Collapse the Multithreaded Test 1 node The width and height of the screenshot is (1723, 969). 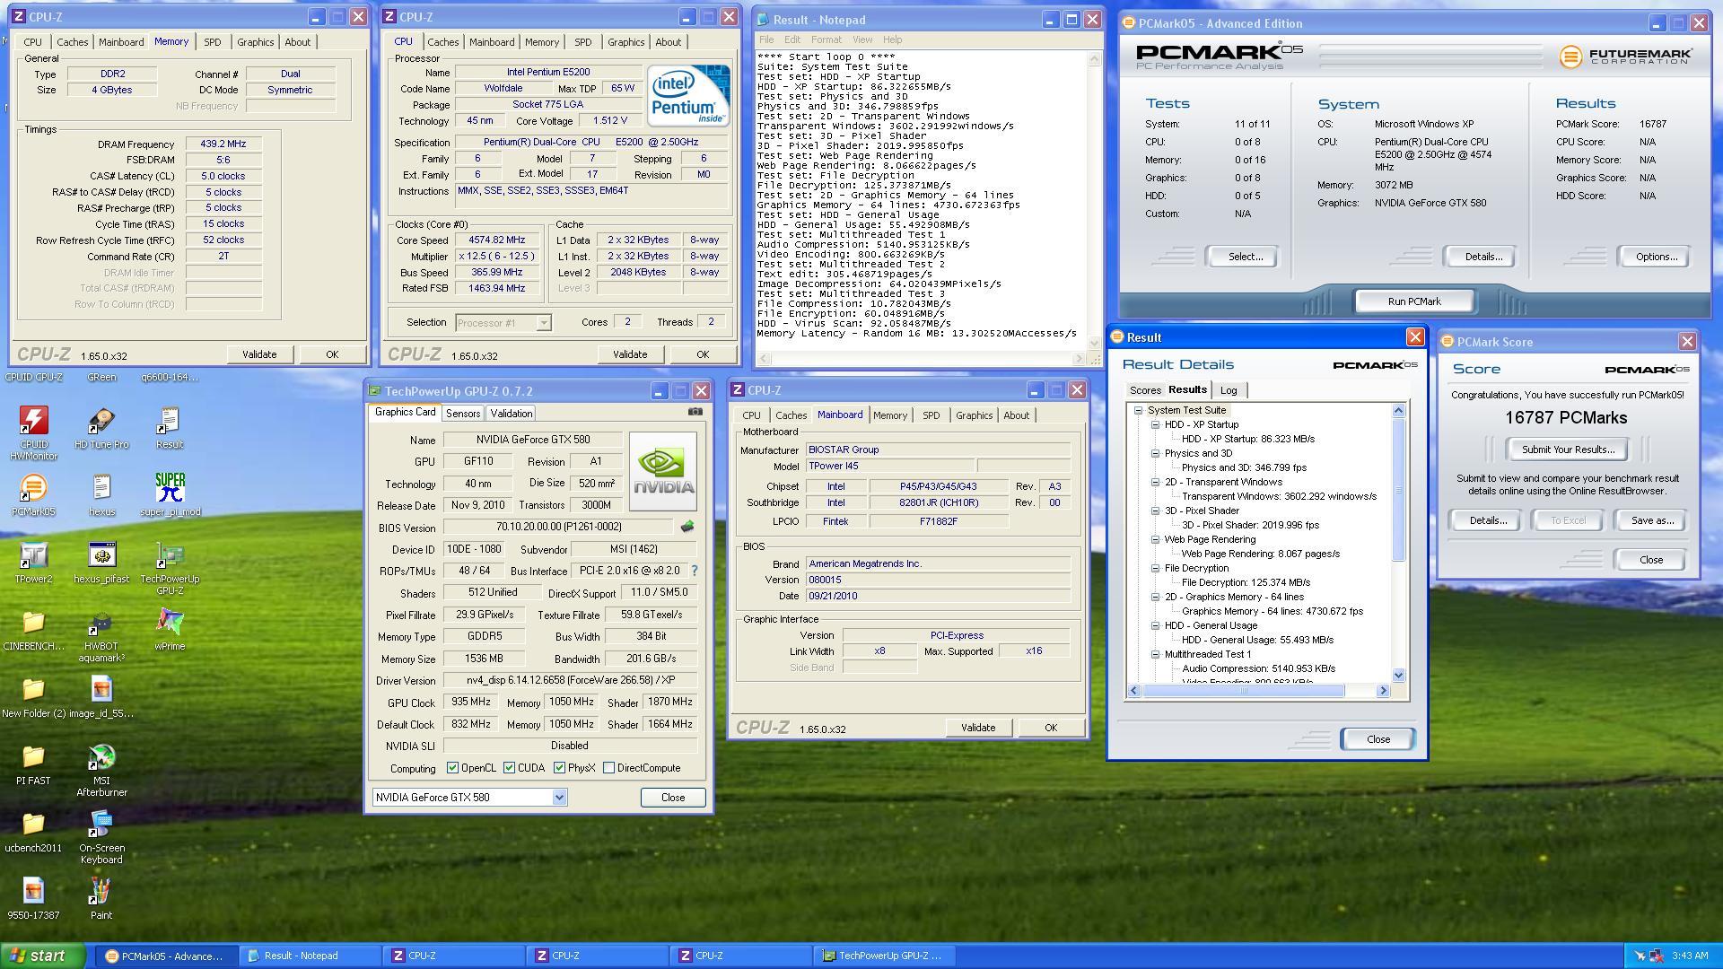point(1155,654)
